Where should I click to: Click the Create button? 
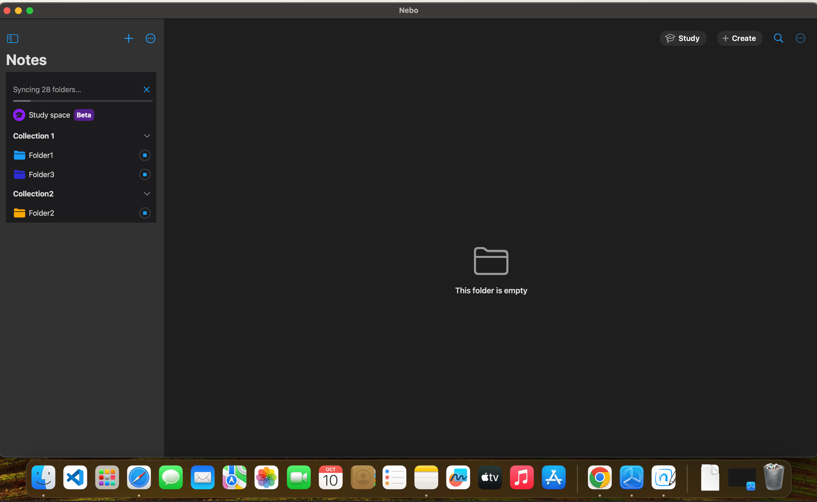(739, 39)
